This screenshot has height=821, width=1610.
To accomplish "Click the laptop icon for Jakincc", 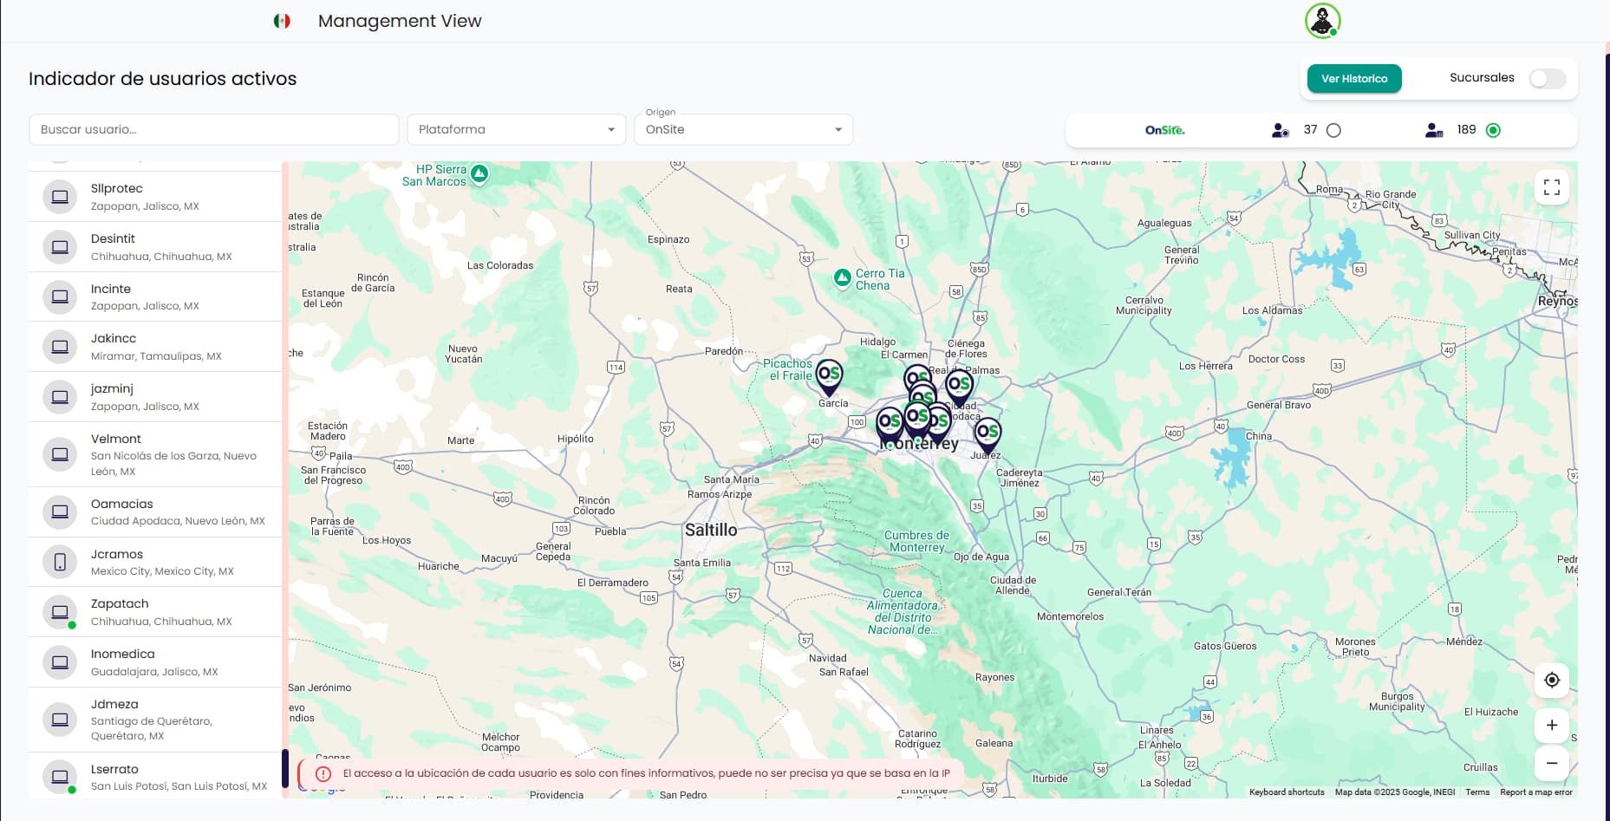I will click(60, 347).
